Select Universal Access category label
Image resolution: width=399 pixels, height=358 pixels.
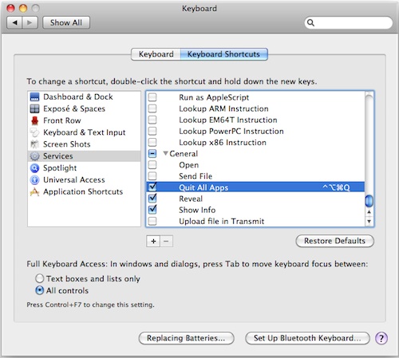click(74, 180)
